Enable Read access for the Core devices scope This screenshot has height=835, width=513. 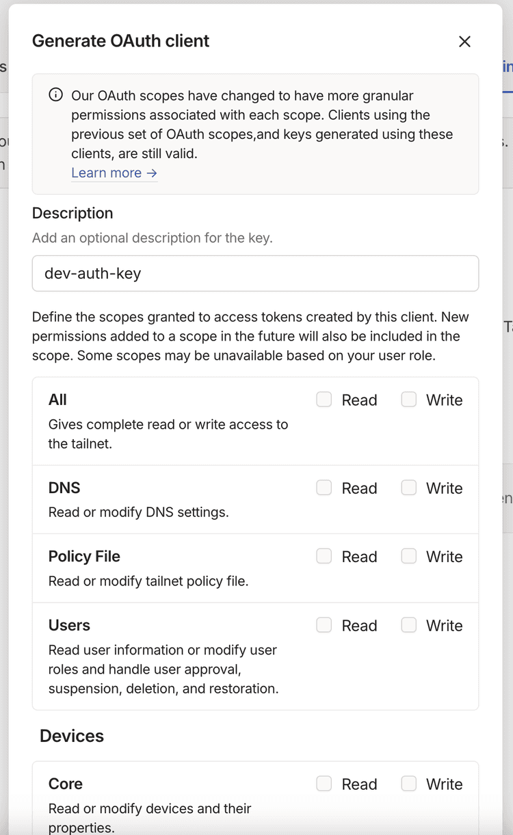coord(324,784)
